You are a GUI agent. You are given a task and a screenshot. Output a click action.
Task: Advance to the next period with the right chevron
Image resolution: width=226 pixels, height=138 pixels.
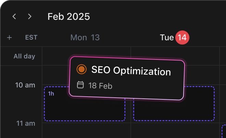pyautogui.click(x=30, y=16)
